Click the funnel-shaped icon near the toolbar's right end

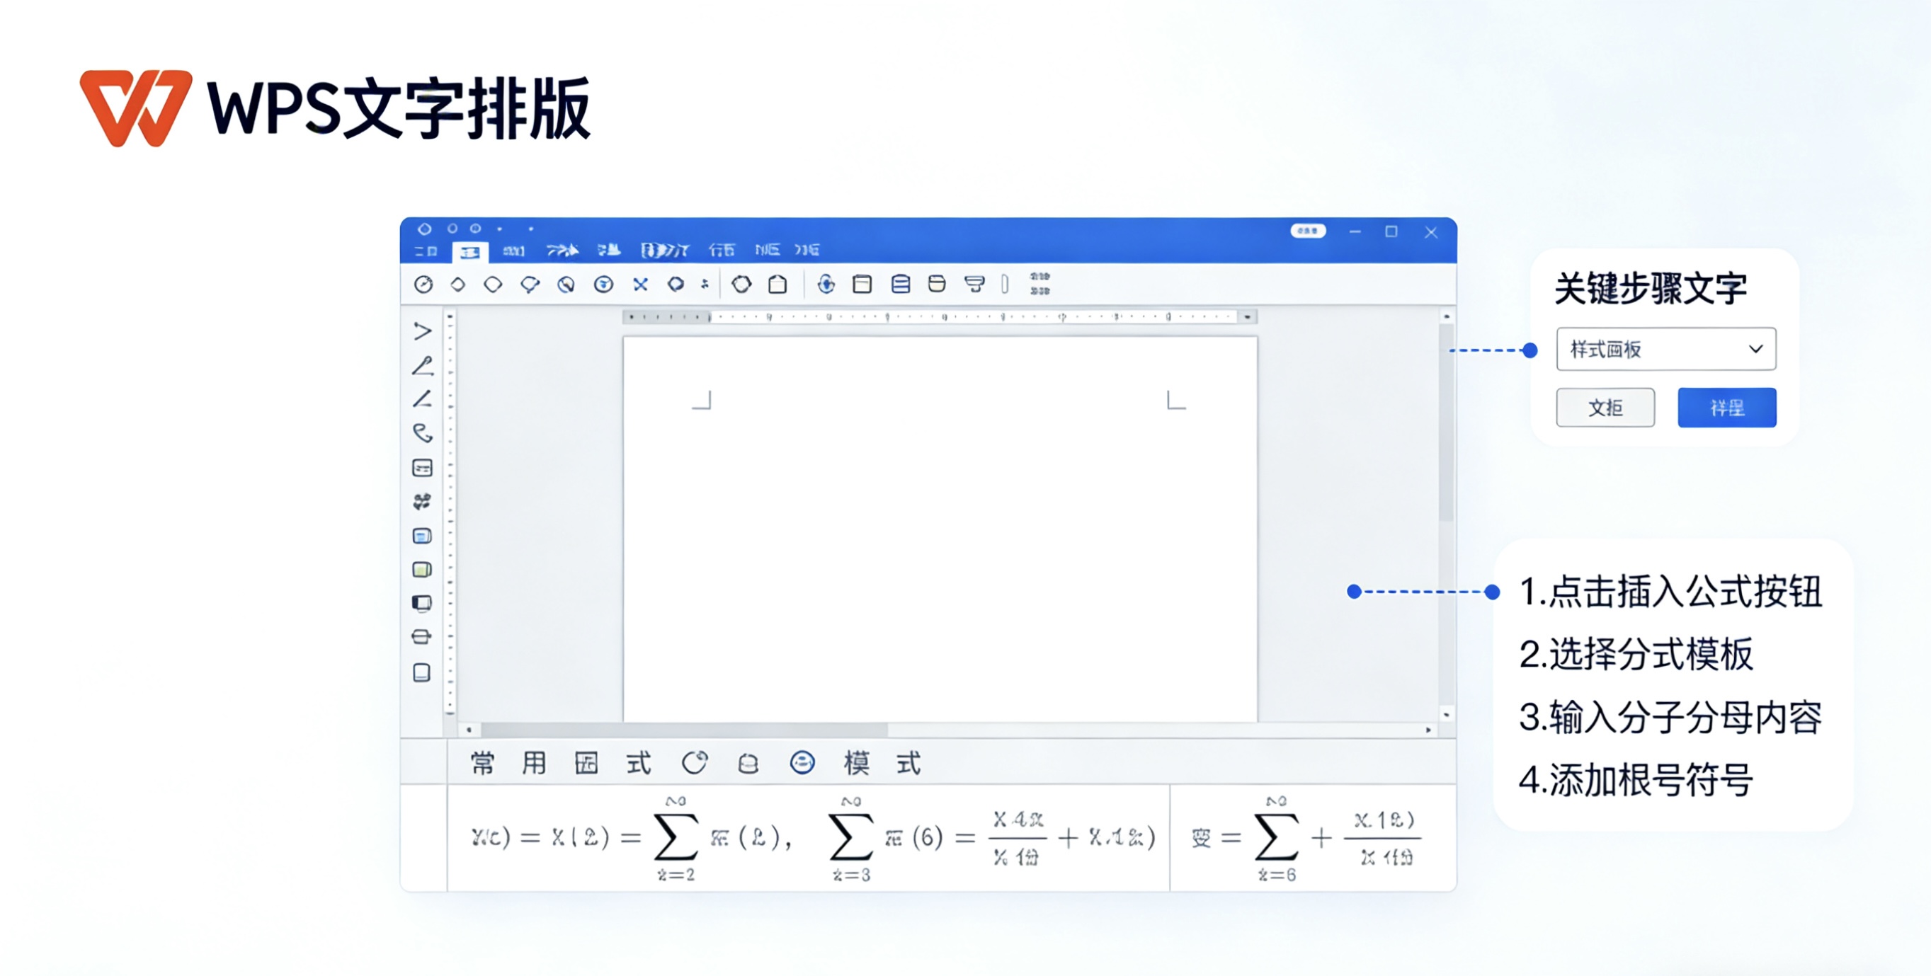[x=973, y=285]
